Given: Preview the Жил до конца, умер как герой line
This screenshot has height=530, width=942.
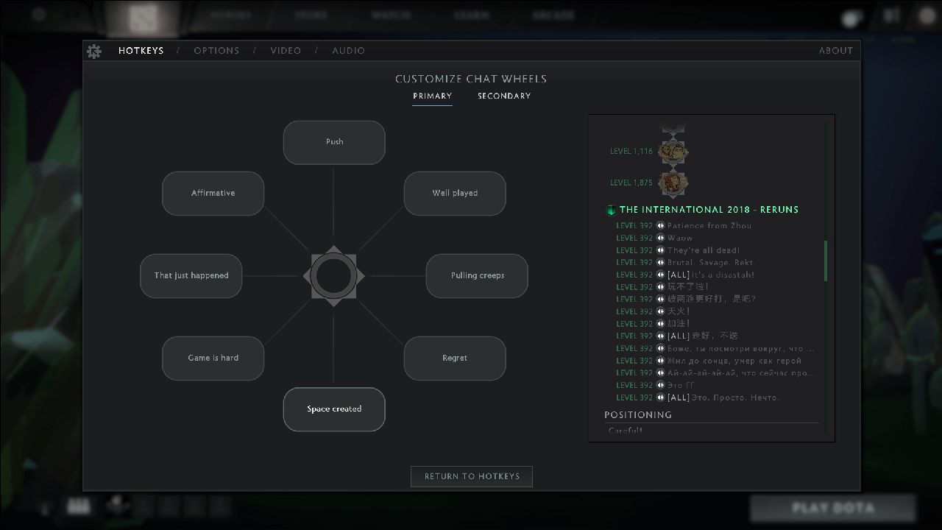Looking at the screenshot, I should pos(660,361).
